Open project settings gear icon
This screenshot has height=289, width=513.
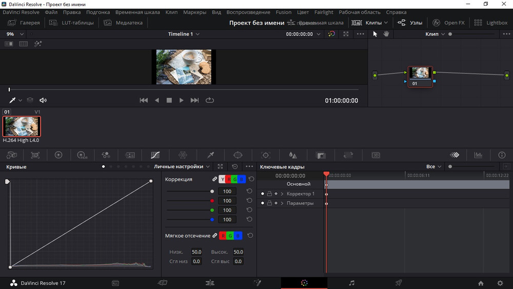(x=500, y=283)
